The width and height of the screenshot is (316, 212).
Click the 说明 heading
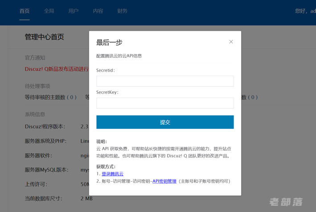[x=102, y=142]
